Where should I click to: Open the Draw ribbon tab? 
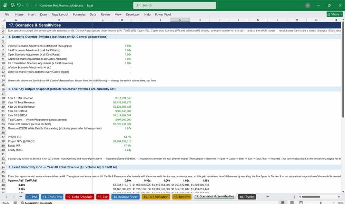point(43,14)
